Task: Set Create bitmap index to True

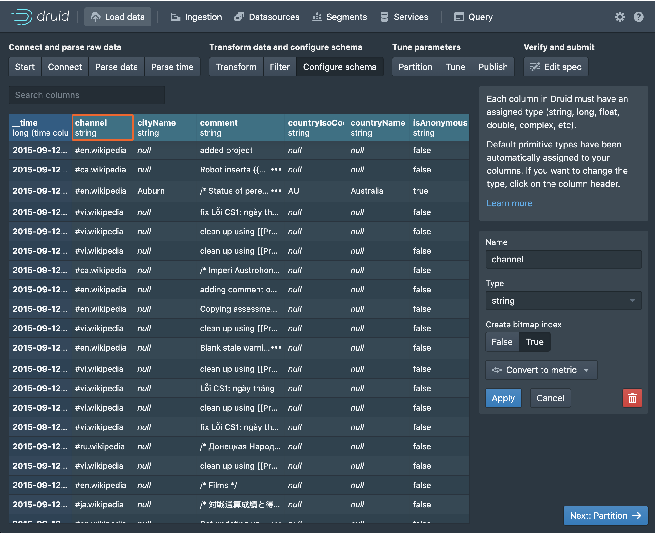Action: pyautogui.click(x=534, y=342)
